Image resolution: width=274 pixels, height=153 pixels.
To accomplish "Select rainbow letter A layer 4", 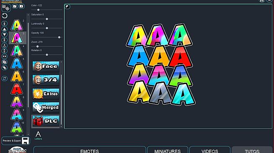I will click(17, 51).
